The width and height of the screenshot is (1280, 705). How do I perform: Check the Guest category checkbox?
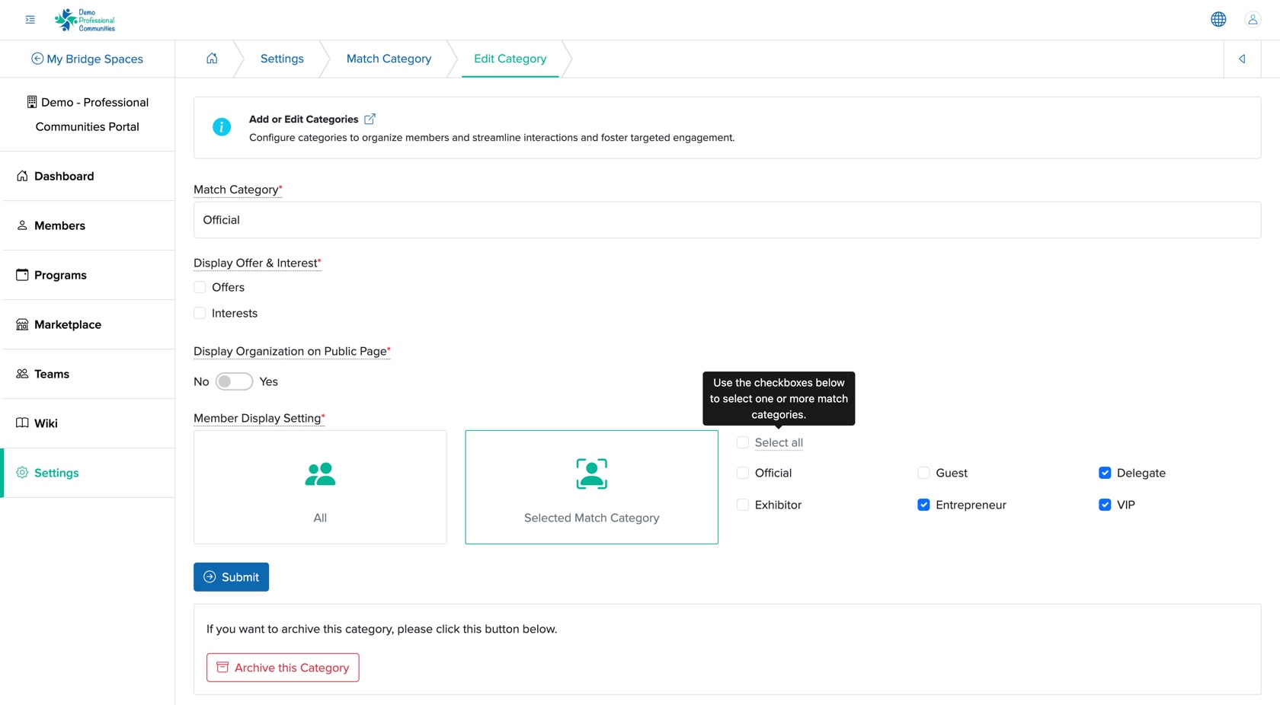coord(923,473)
